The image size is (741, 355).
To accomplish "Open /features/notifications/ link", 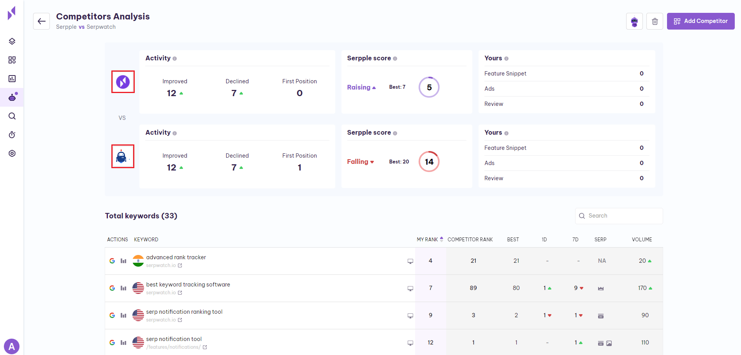I will tap(176, 347).
